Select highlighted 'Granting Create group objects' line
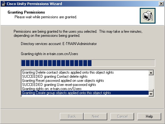 click(x=85, y=93)
